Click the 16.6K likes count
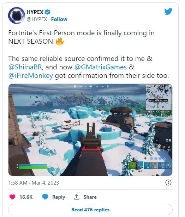The image size is (185, 217). click(x=26, y=197)
